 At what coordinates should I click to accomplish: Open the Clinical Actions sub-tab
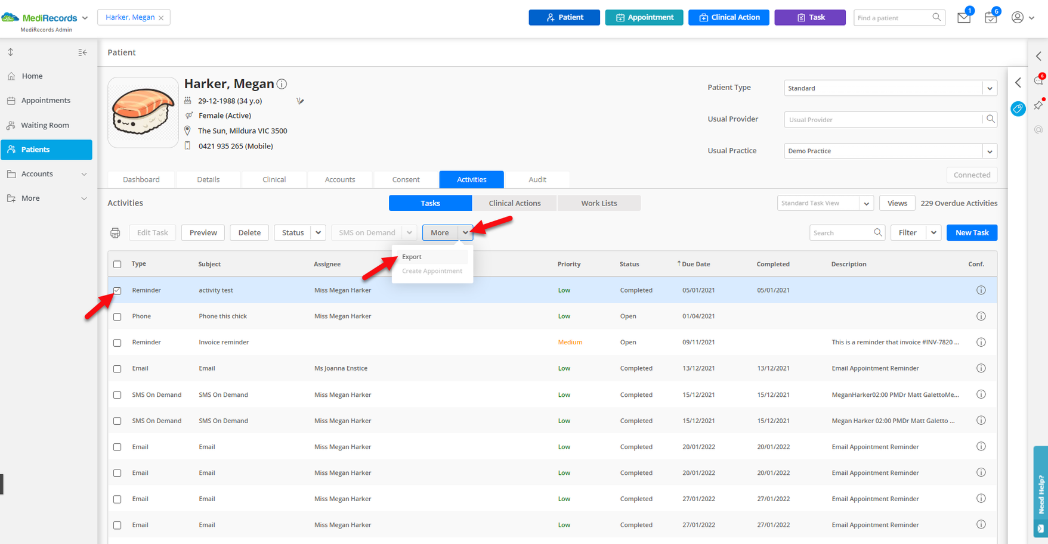pos(515,203)
